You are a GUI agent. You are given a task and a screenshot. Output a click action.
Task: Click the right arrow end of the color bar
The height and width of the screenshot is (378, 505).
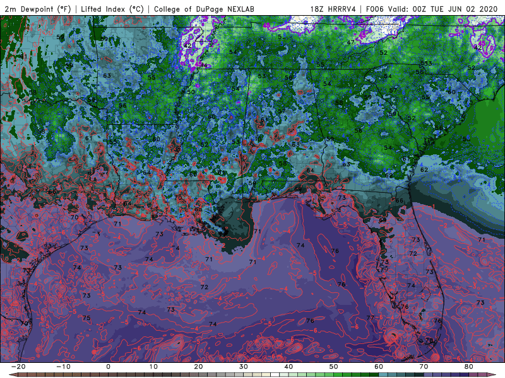tap(492, 375)
